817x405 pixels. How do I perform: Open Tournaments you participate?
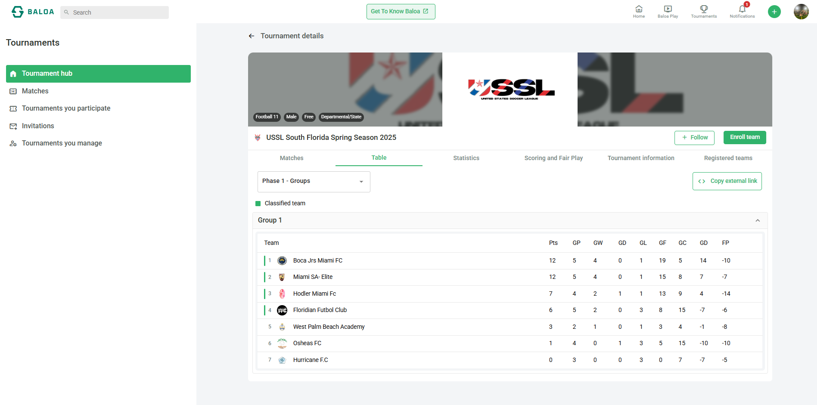click(x=98, y=108)
